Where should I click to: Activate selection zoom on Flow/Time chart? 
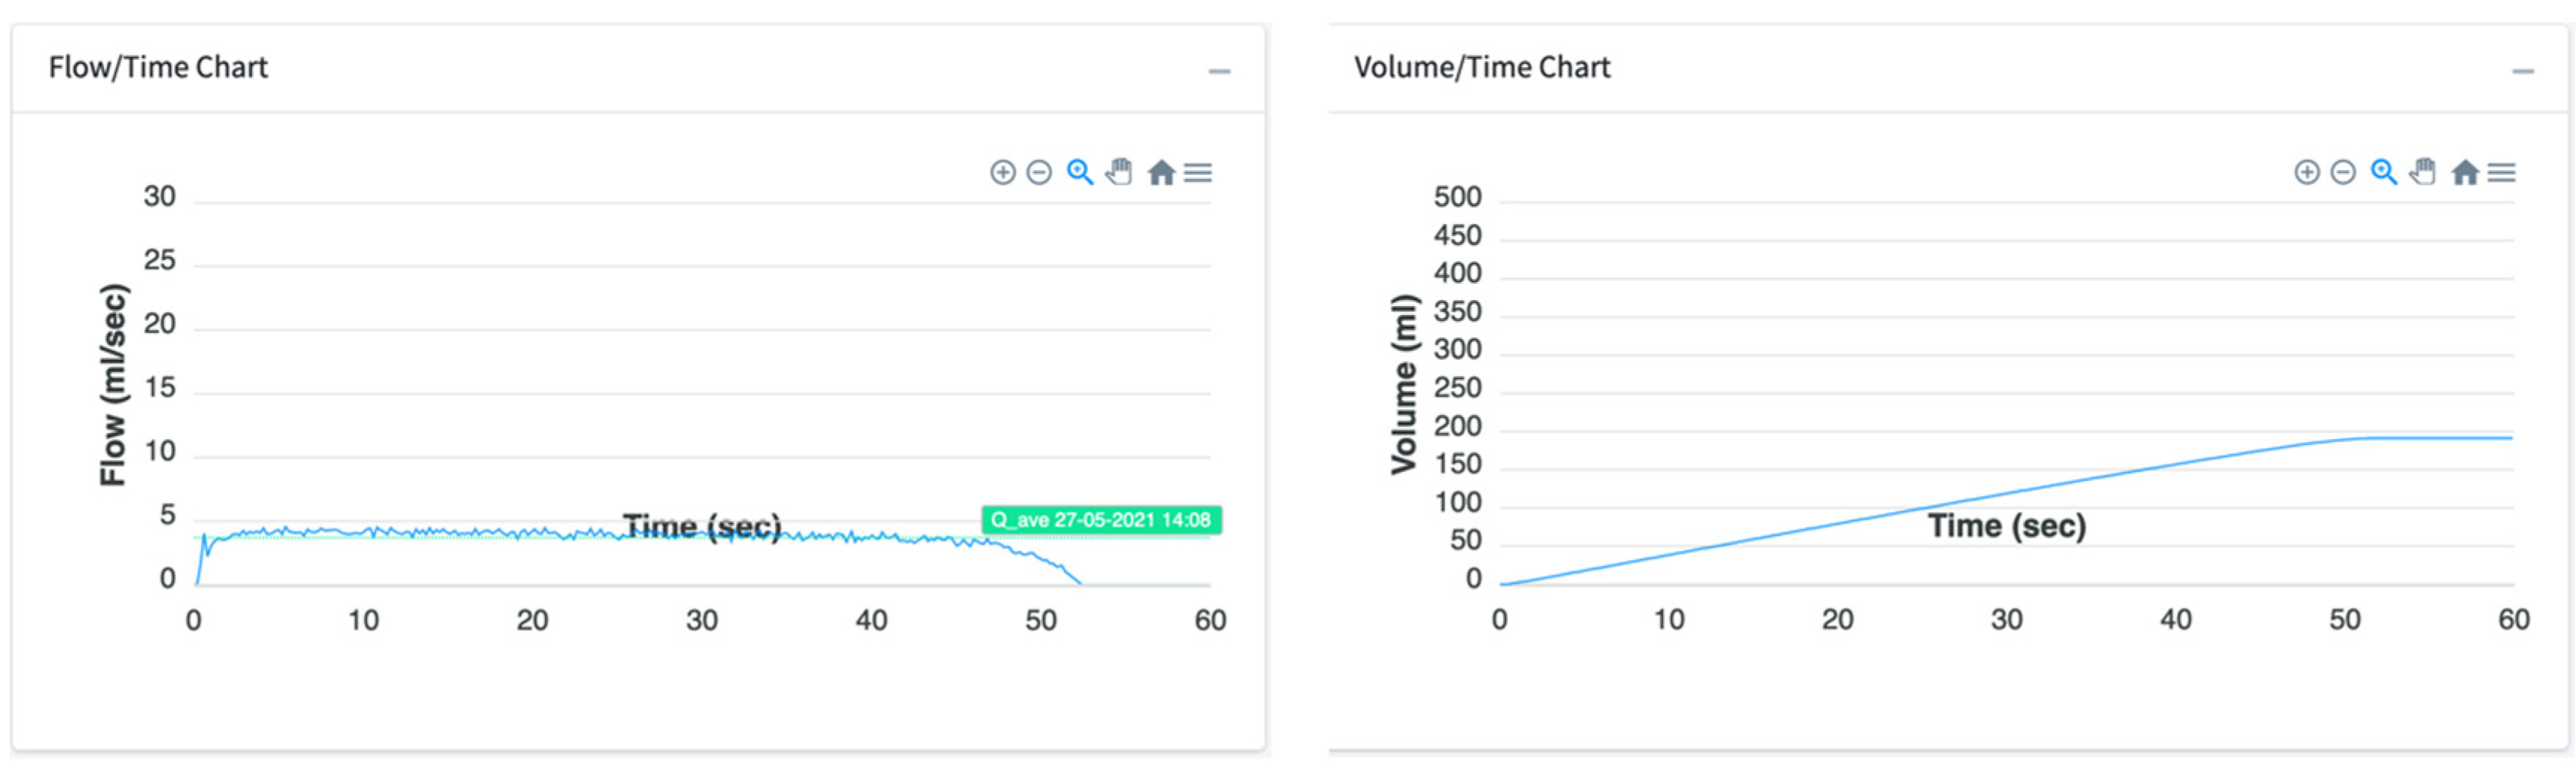click(x=1079, y=172)
